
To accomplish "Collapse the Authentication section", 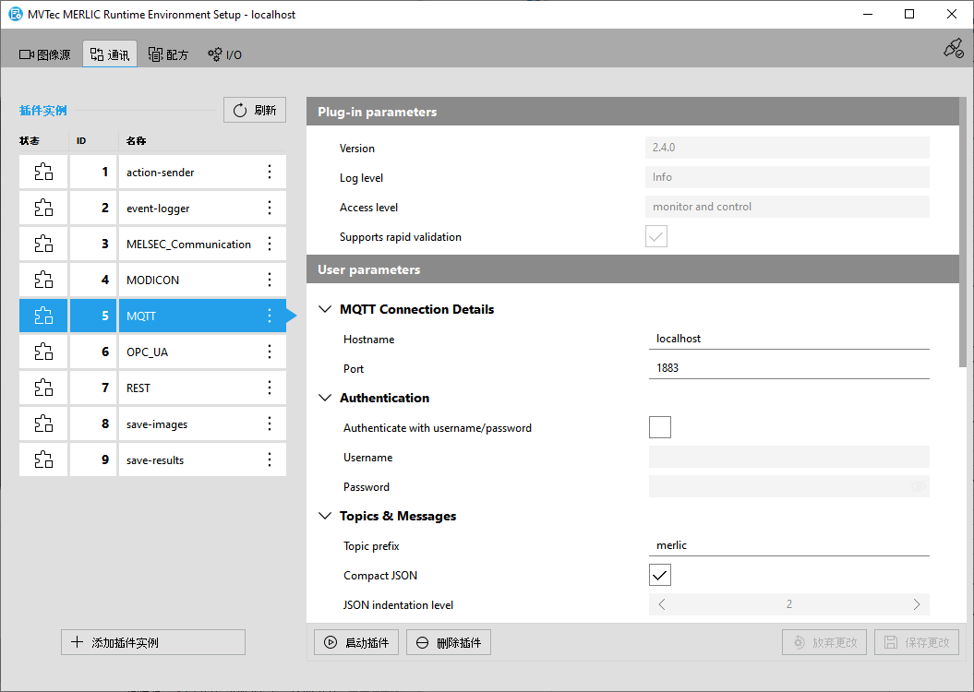I will (325, 399).
